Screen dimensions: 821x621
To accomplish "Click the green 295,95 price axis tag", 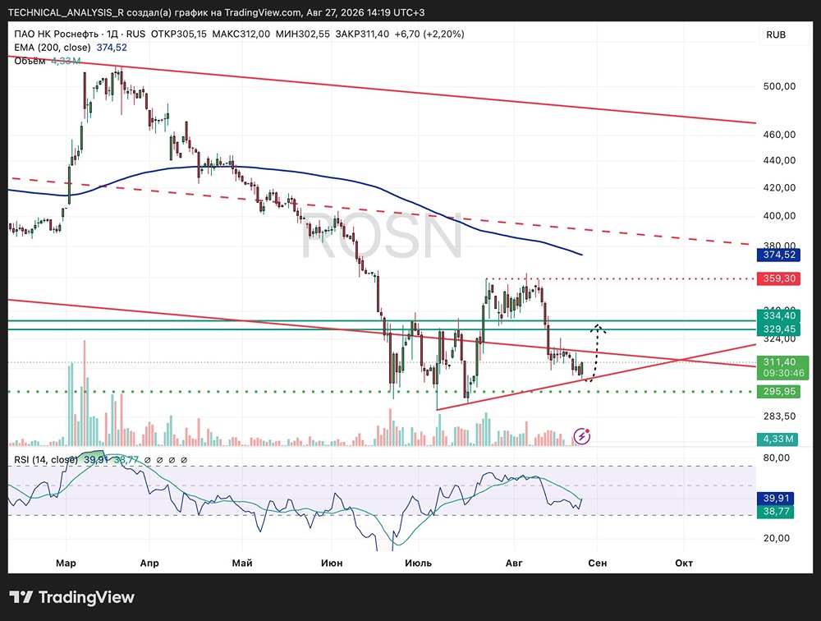I will click(779, 392).
